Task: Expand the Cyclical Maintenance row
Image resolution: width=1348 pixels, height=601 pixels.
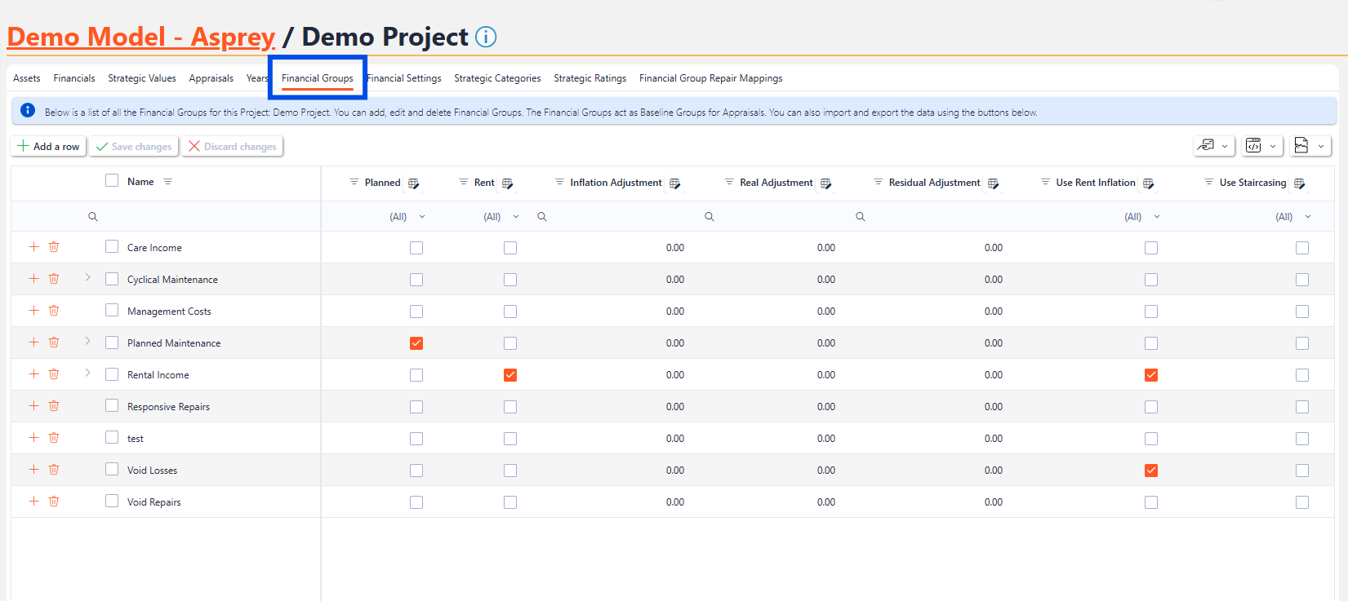Action: pos(87,278)
